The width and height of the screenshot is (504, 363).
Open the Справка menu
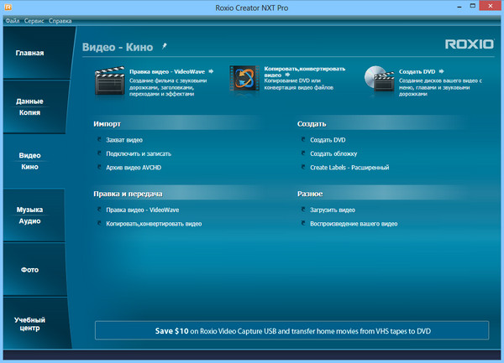coord(60,20)
